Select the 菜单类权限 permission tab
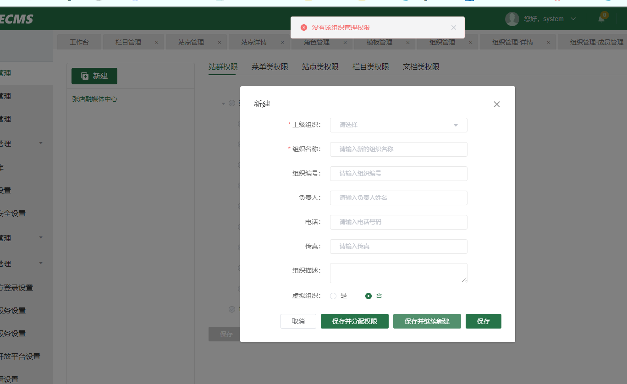Image resolution: width=627 pixels, height=384 pixels. click(270, 67)
